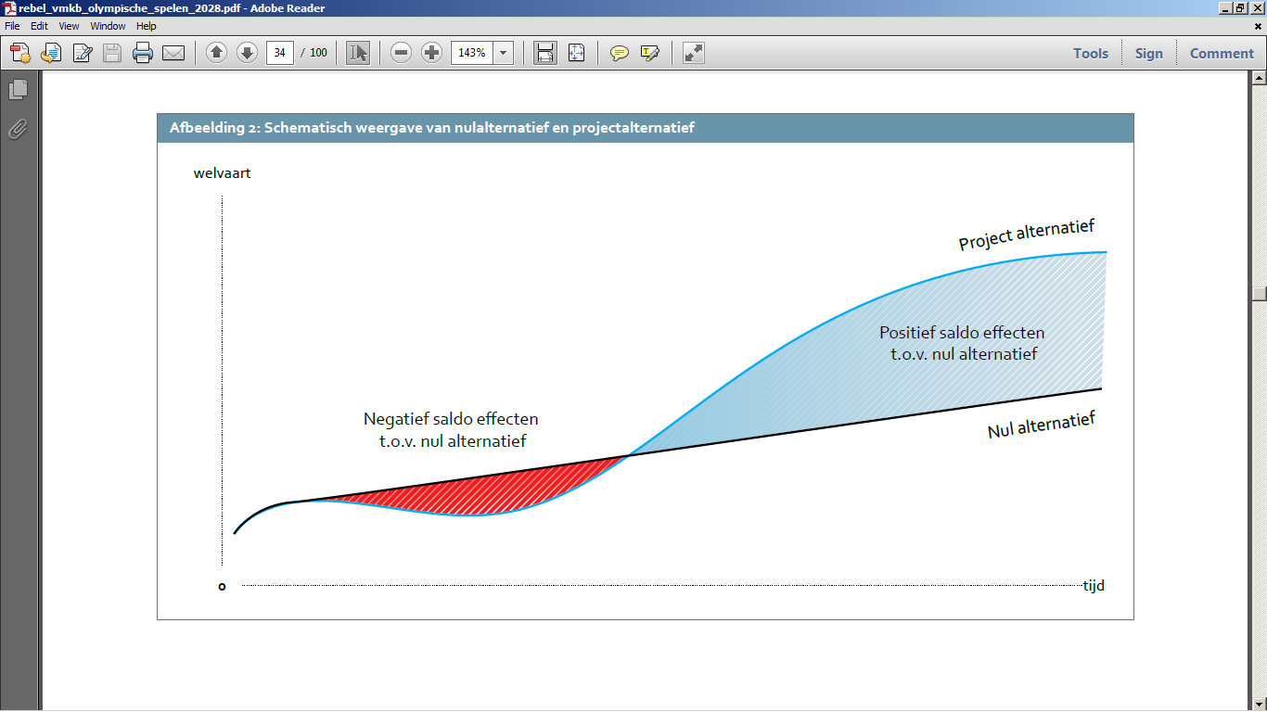Open the Help menu
This screenshot has width=1267, height=712.
click(147, 26)
